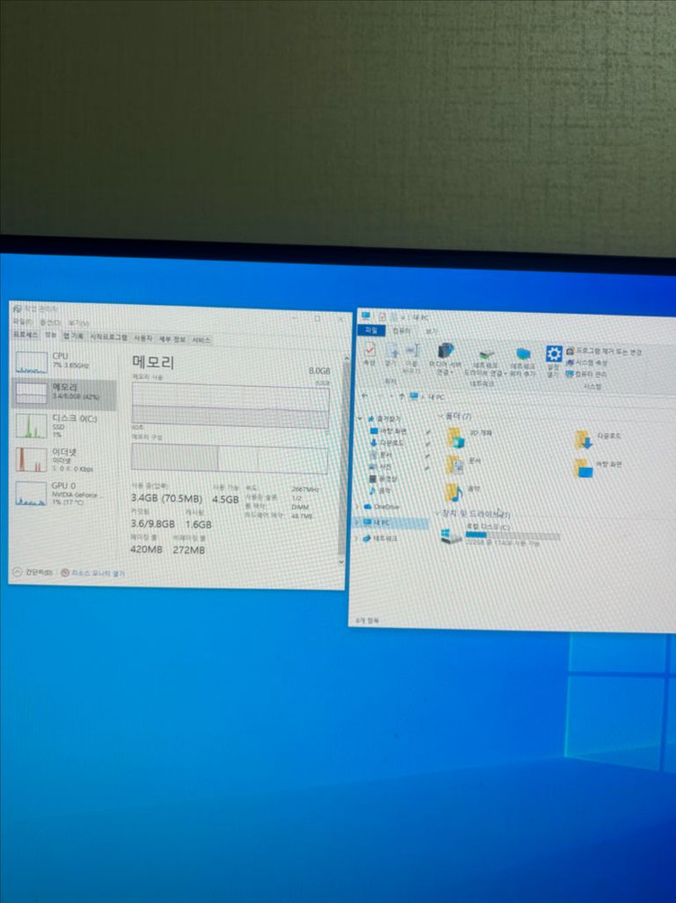676x903 pixels.
Task: Click the properties icon in Explorer quick access toolbar
Action: 382,317
